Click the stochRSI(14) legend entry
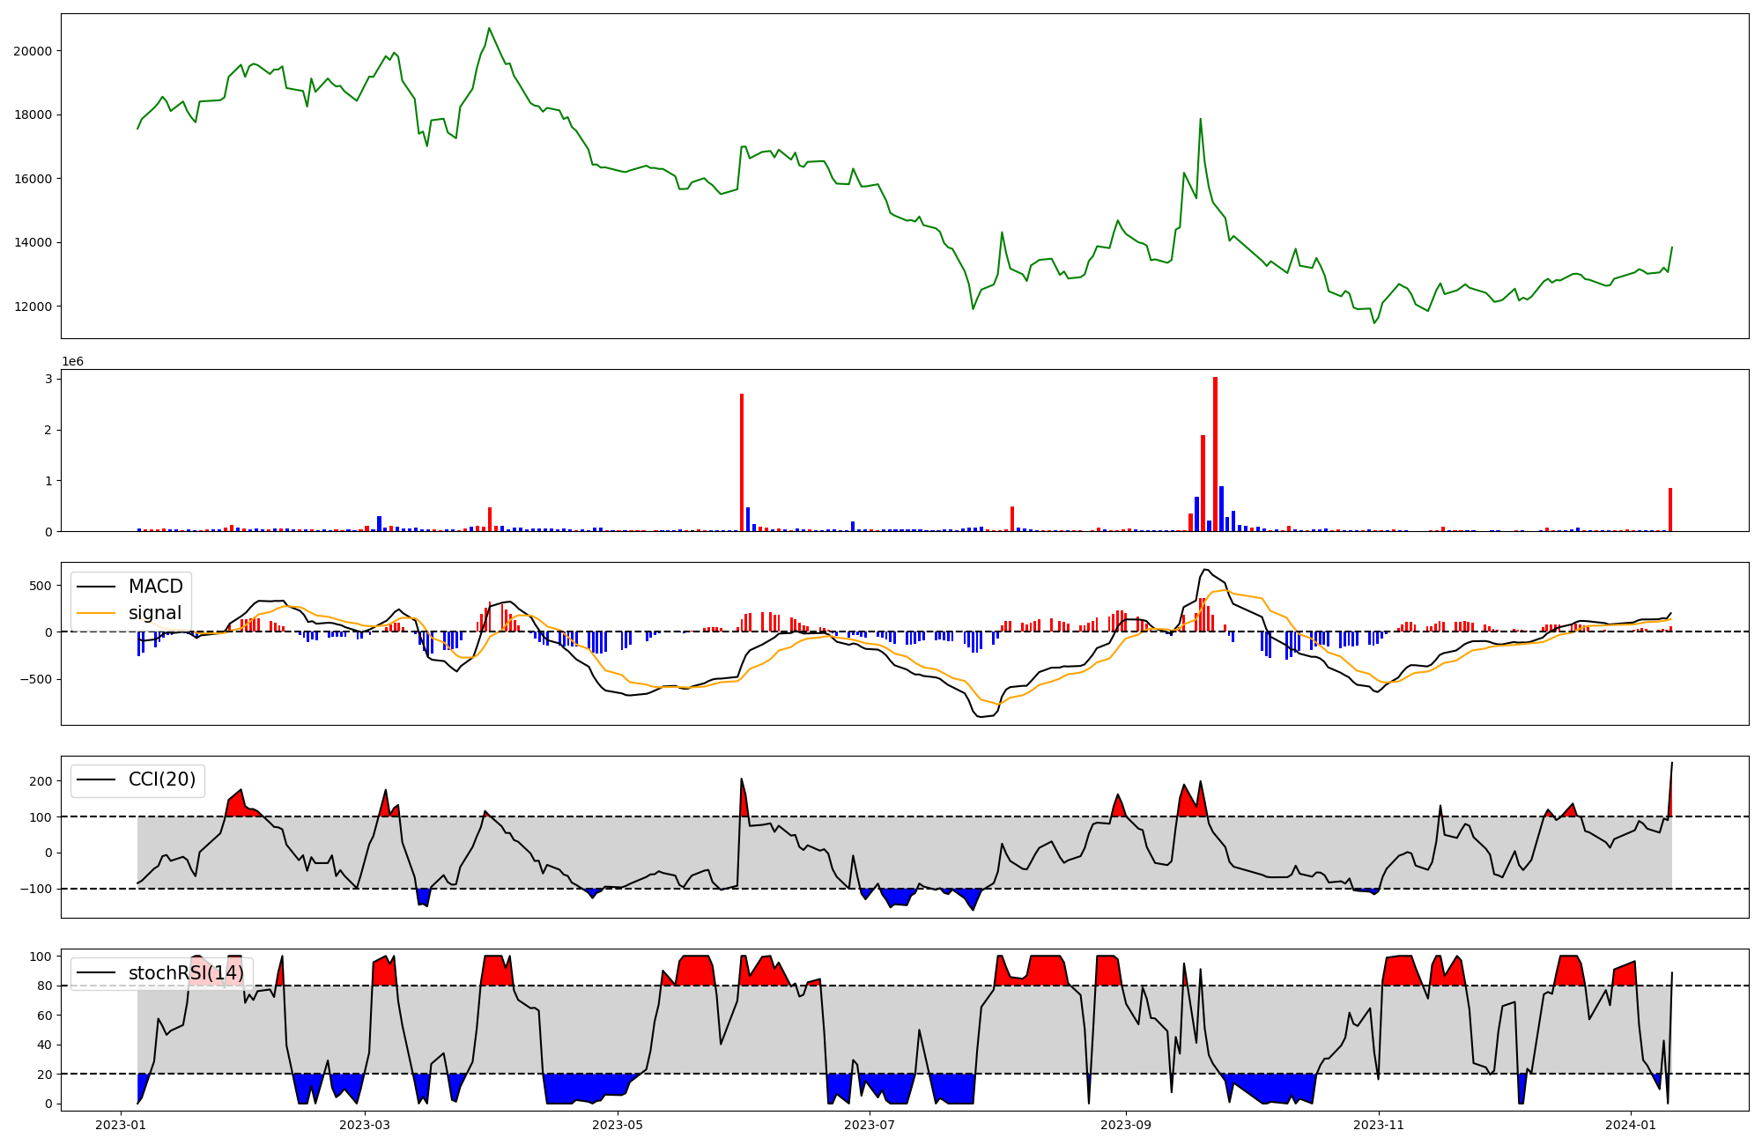The height and width of the screenshot is (1145, 1762). 185,973
